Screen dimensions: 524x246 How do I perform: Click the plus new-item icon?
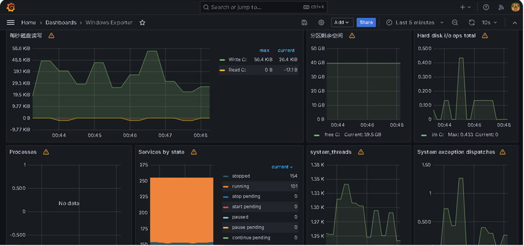coord(463,7)
